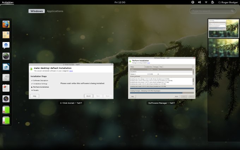Click the actions log vertical scrollbar

pos(193,81)
